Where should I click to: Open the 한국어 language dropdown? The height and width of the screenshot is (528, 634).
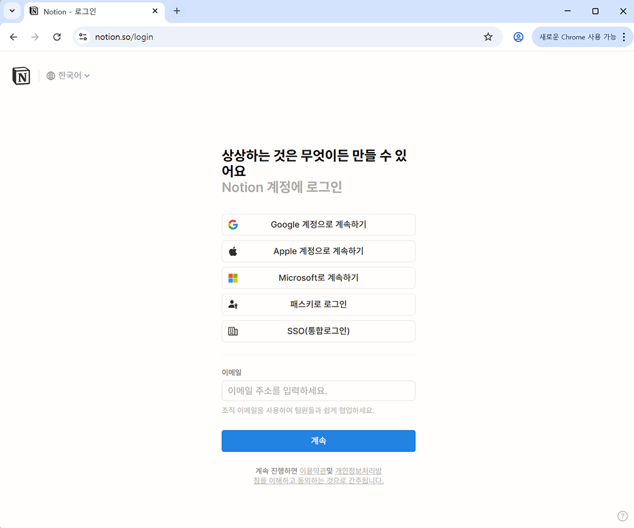(x=68, y=75)
